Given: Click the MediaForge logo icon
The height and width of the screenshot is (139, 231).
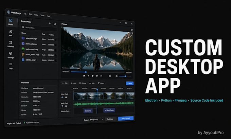Looking at the screenshot, I should click(8, 12).
